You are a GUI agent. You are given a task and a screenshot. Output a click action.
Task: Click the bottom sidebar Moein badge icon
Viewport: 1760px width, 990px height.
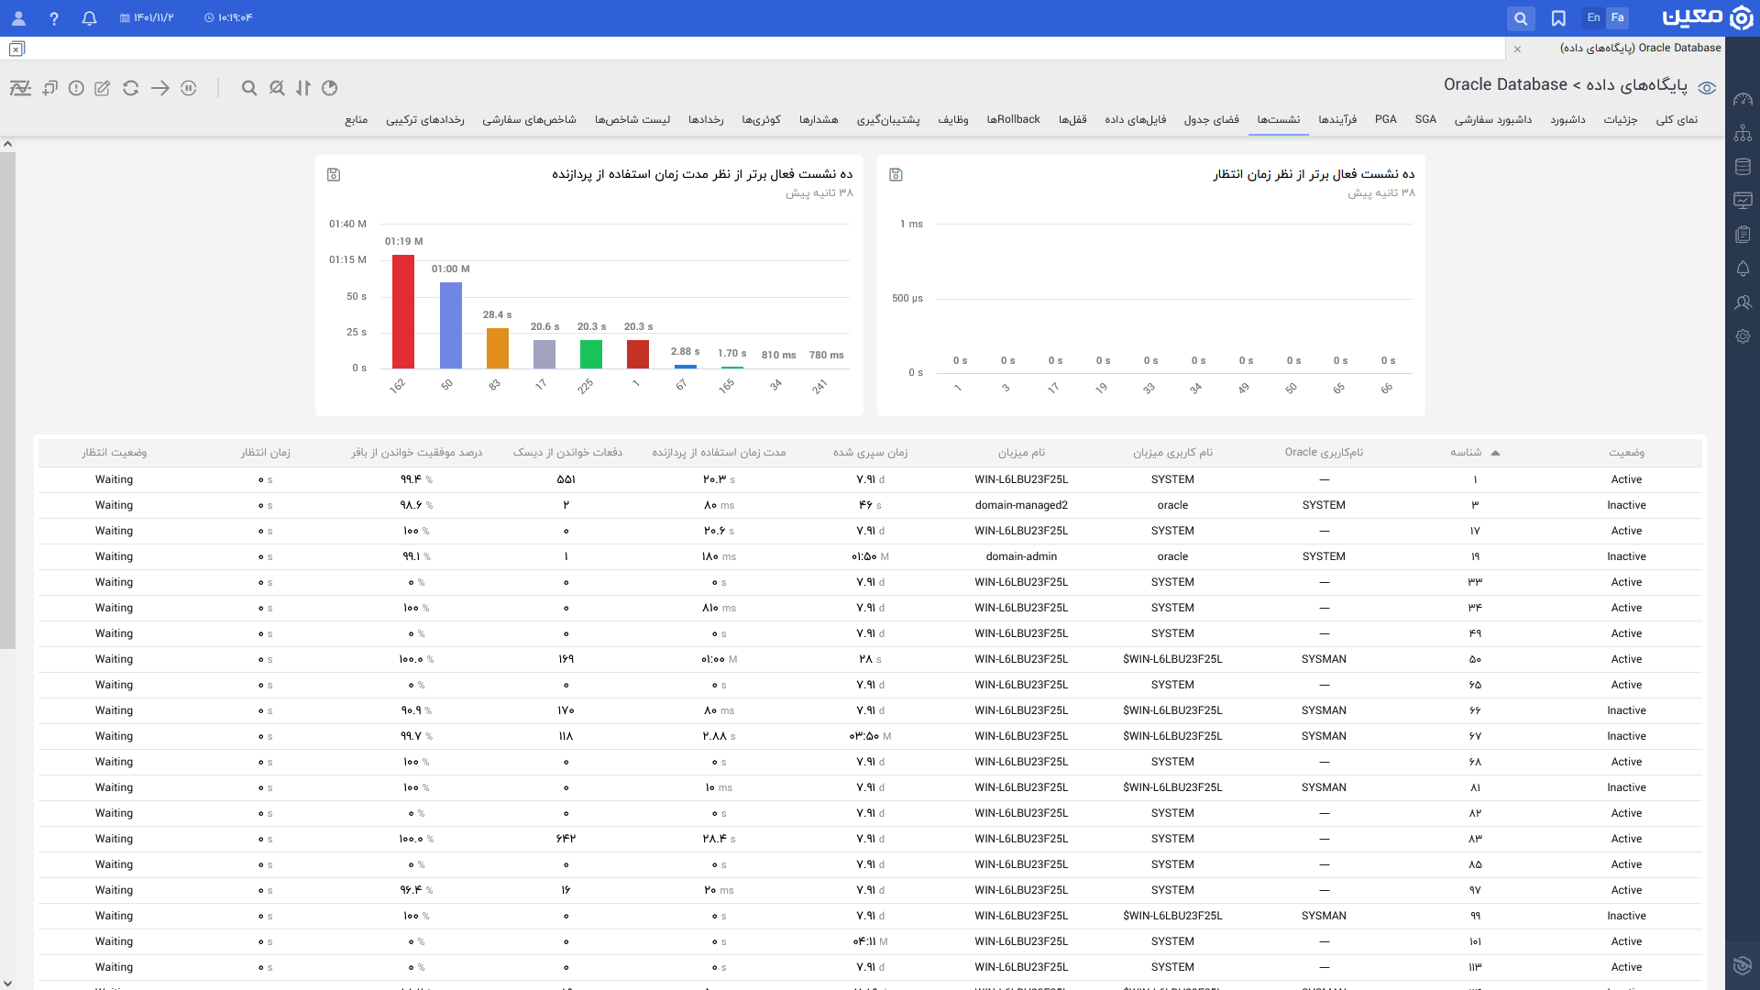[x=1743, y=965]
